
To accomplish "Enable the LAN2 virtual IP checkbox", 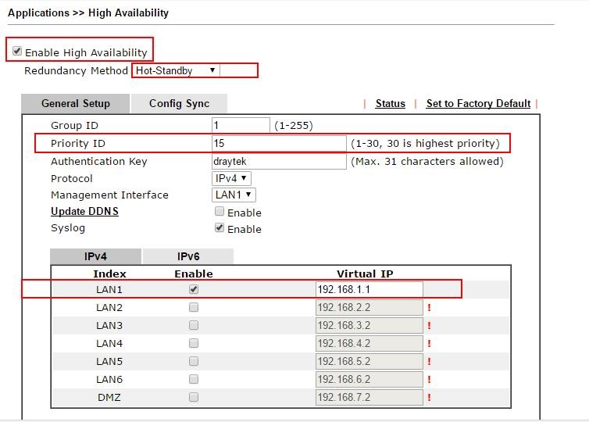I will pos(194,307).
